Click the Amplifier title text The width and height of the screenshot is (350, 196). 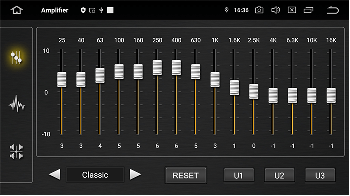coord(55,10)
